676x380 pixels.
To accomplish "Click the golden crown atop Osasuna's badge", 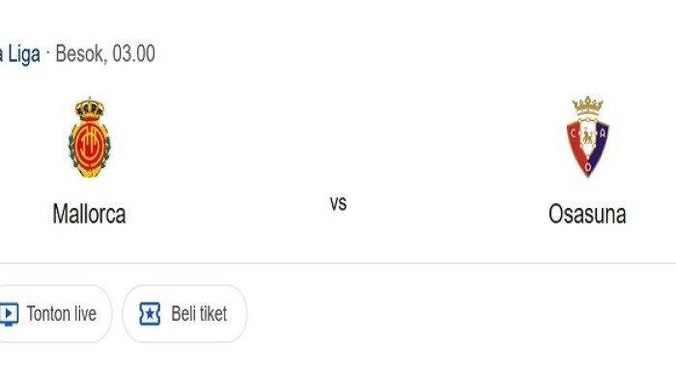I will (x=587, y=105).
